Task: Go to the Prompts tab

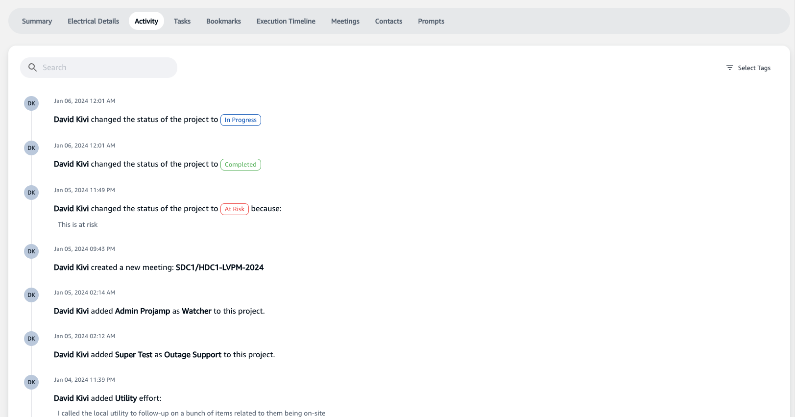Action: [431, 21]
